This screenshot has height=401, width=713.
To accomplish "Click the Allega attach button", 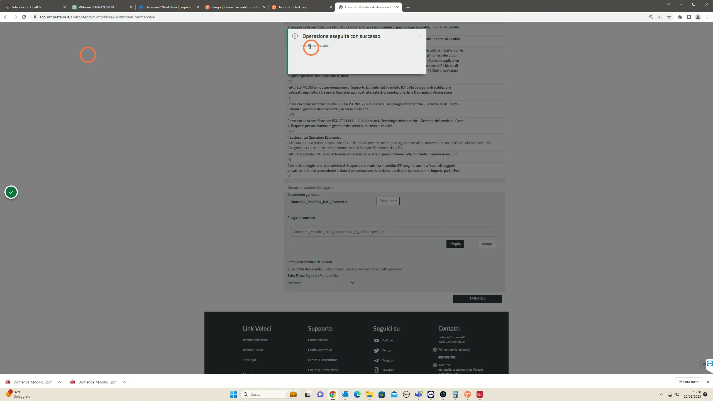I will click(487, 244).
